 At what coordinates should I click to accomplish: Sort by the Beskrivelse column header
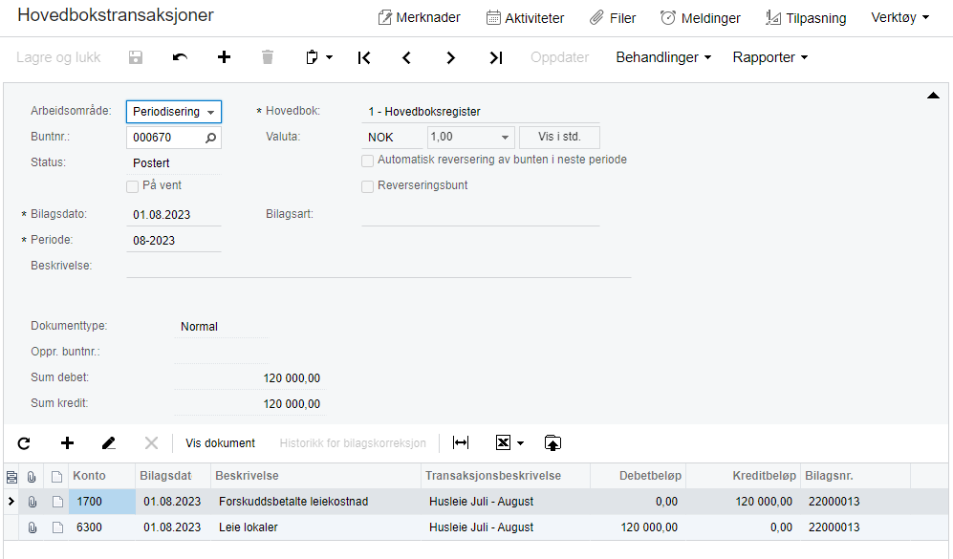pyautogui.click(x=316, y=476)
